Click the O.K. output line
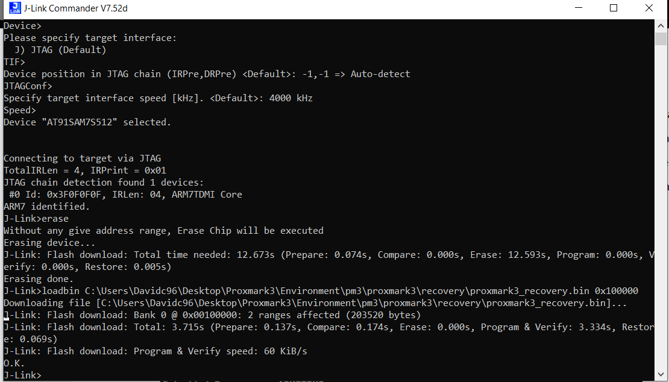The width and height of the screenshot is (669, 382). [x=14, y=363]
